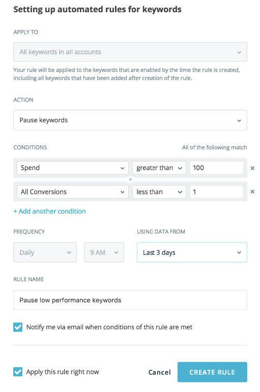Uncheck Notify me via email checkbox
Image resolution: width=260 pixels, height=392 pixels.
[x=18, y=327]
